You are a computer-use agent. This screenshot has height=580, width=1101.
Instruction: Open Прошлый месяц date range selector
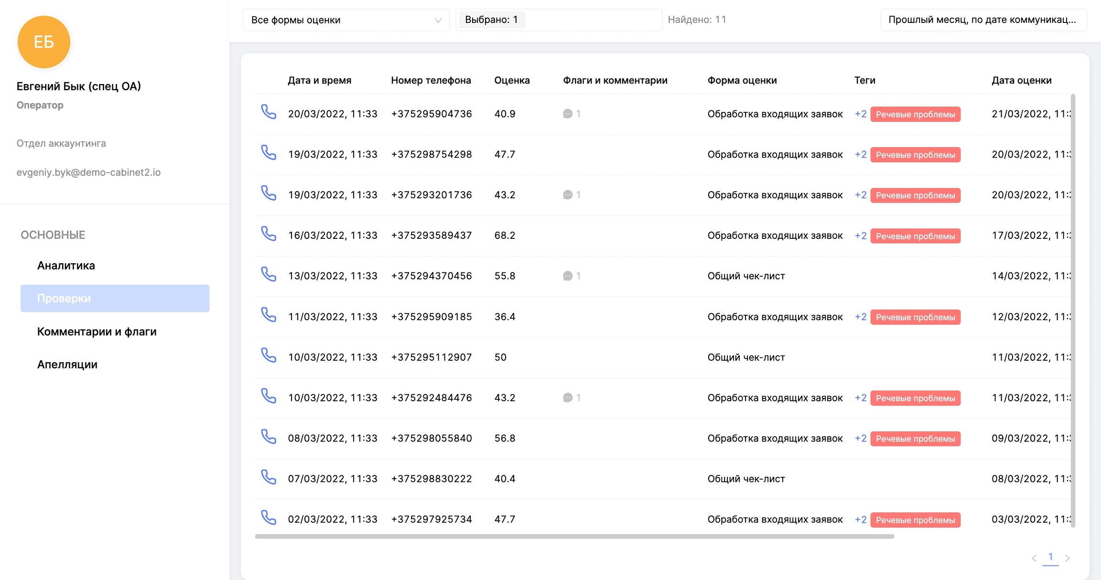click(982, 20)
